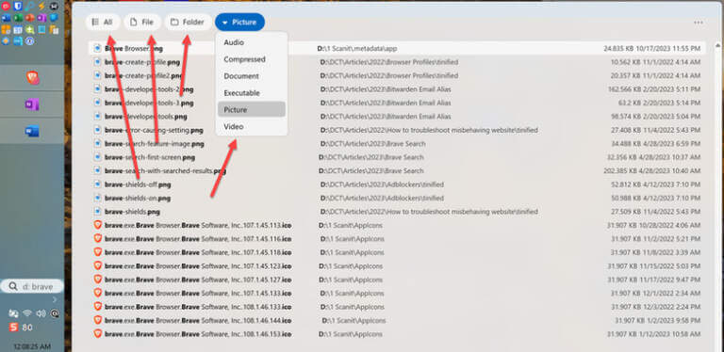Click the small PowerPoint icon in the tray grid

(30, 18)
